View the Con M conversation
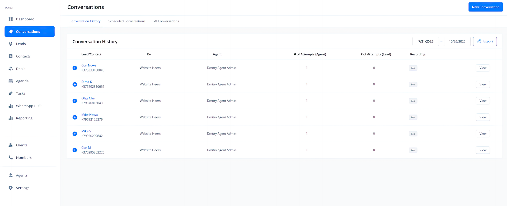The width and height of the screenshot is (507, 206). coord(483,150)
